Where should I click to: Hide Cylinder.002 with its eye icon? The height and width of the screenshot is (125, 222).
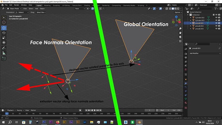coord(216,18)
